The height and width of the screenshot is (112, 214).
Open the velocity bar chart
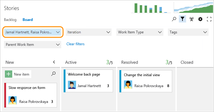click(x=151, y=8)
